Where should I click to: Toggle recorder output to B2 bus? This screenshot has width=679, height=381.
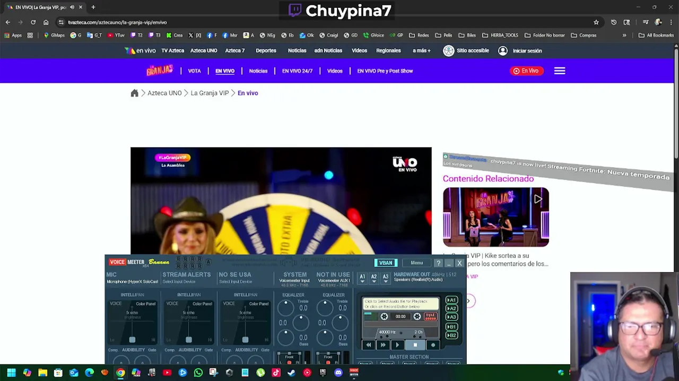(x=451, y=335)
